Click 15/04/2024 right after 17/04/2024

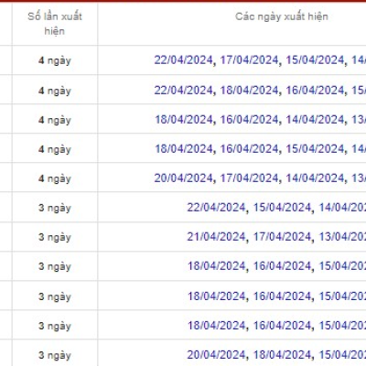pos(315,59)
